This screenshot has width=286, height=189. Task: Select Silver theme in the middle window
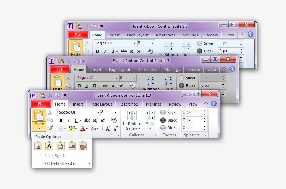click(187, 78)
